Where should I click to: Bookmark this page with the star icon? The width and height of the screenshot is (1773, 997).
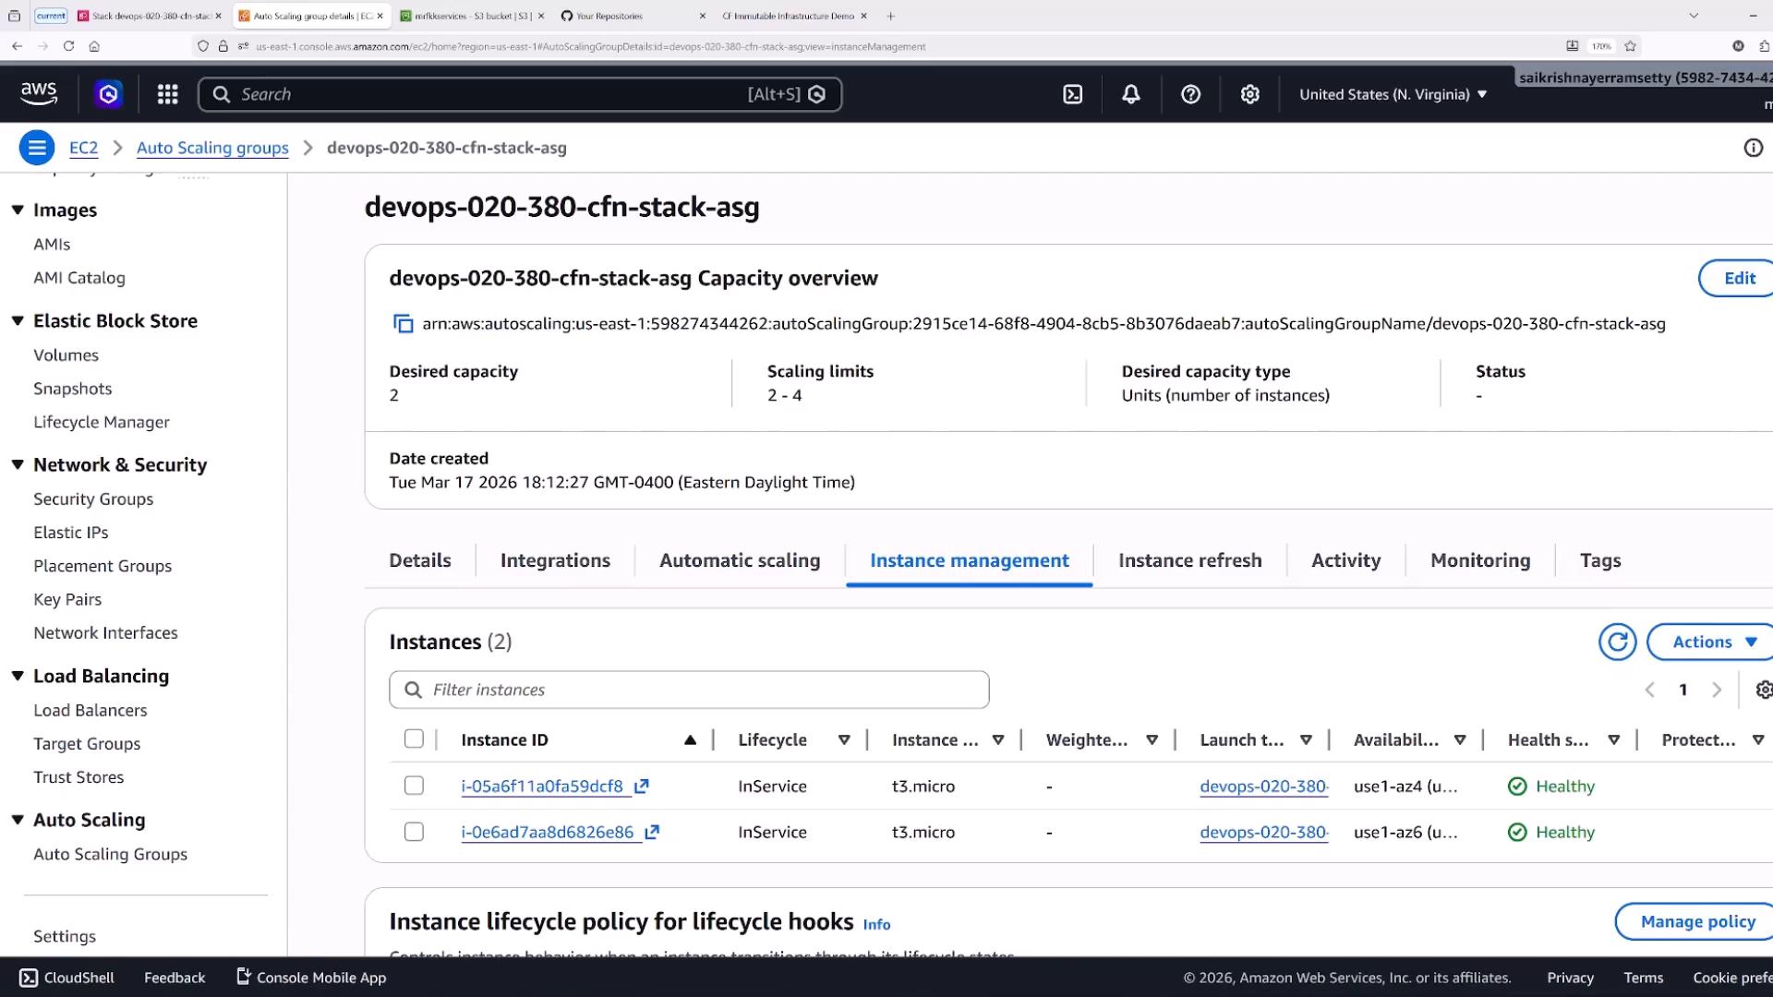click(1630, 46)
